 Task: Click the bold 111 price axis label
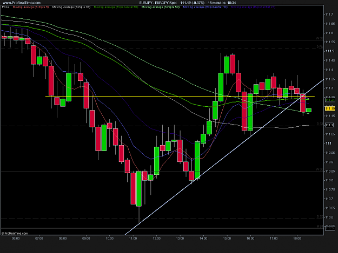coord(328,143)
